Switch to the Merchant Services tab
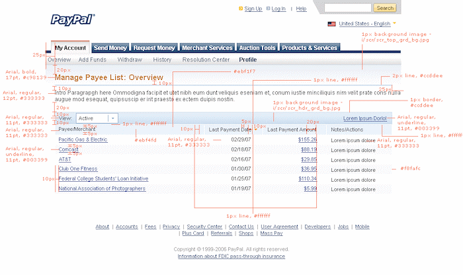 207,48
